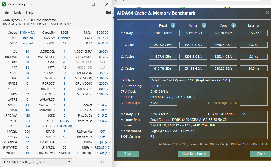Viewport: 271px width, 167px height.
Task: Click tWR value 48
Action: click(x=27, y=110)
